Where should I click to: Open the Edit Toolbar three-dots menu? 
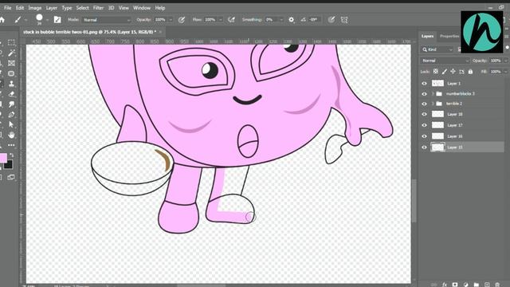click(x=11, y=145)
